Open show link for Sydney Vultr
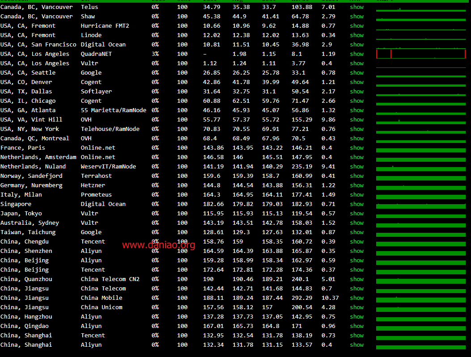The width and height of the screenshot is (471, 357). click(356, 223)
